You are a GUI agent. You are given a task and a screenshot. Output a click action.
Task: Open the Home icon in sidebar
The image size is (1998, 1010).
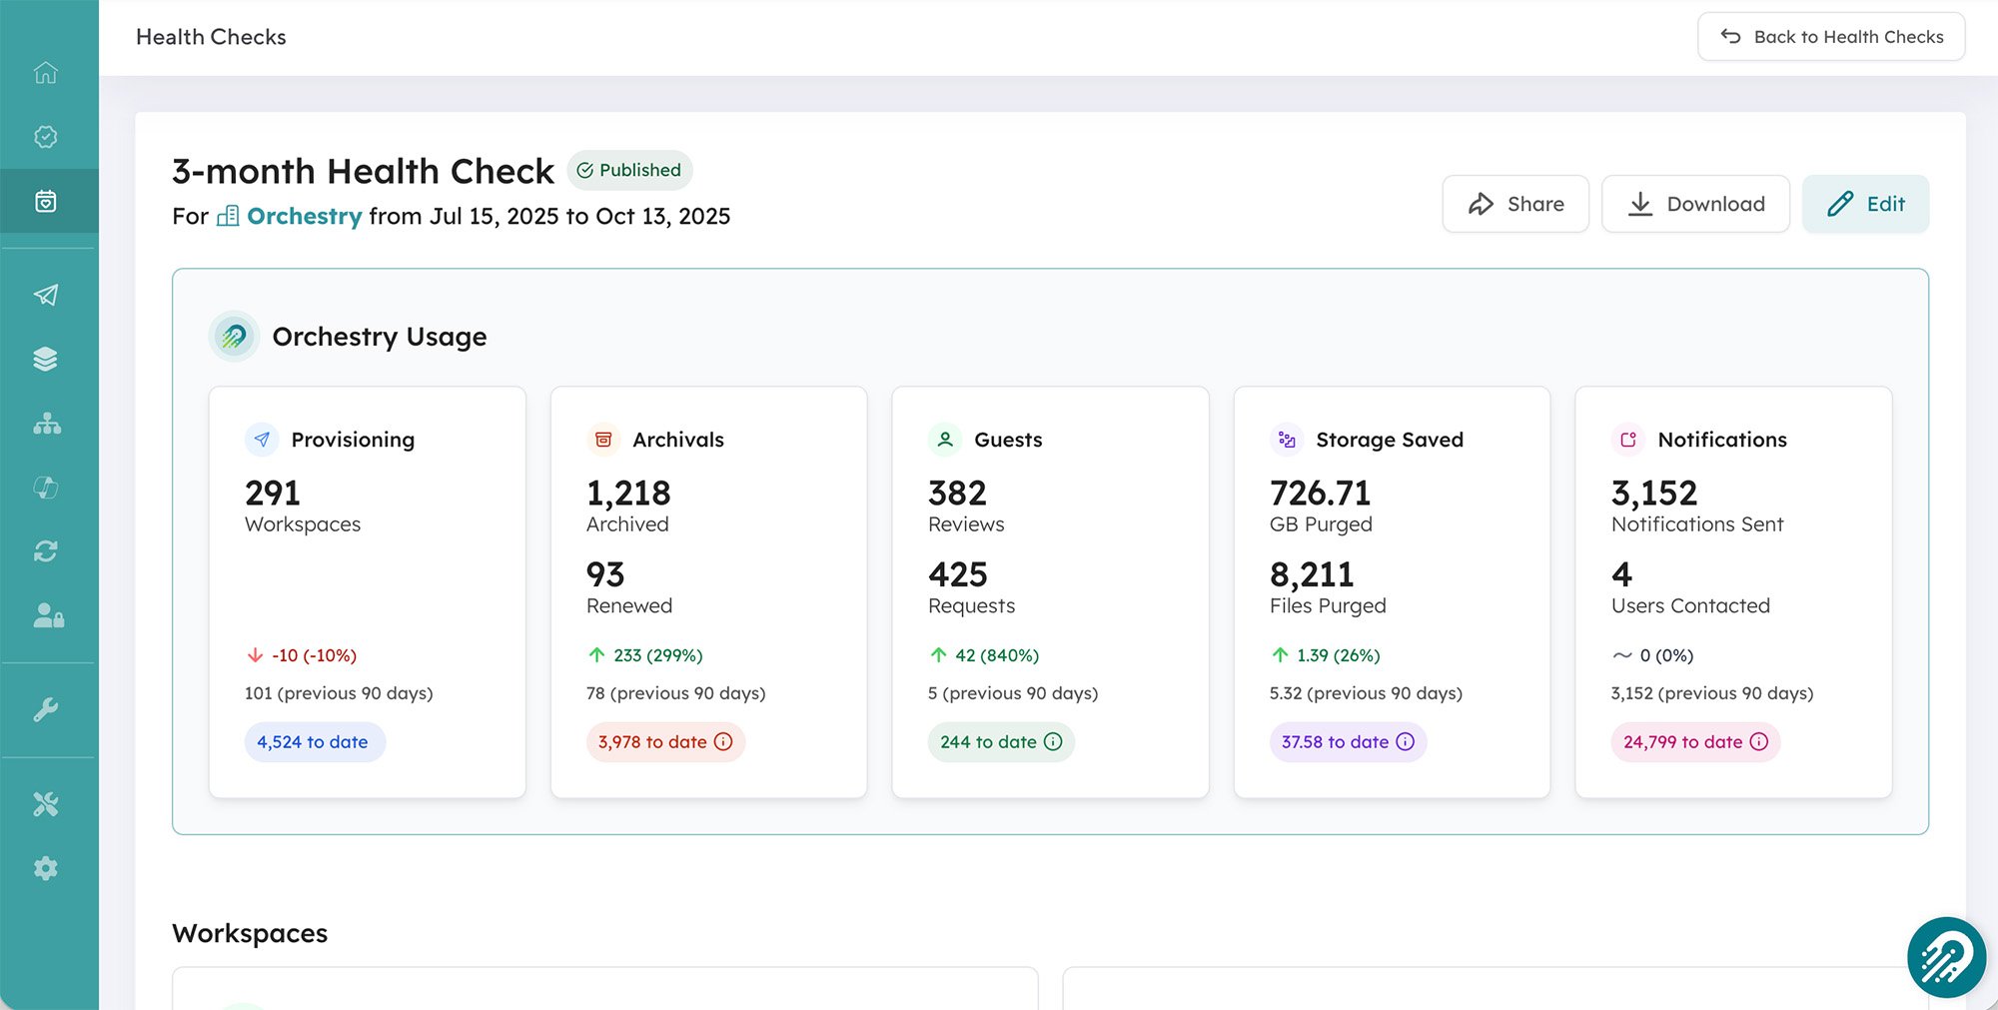pos(46,73)
